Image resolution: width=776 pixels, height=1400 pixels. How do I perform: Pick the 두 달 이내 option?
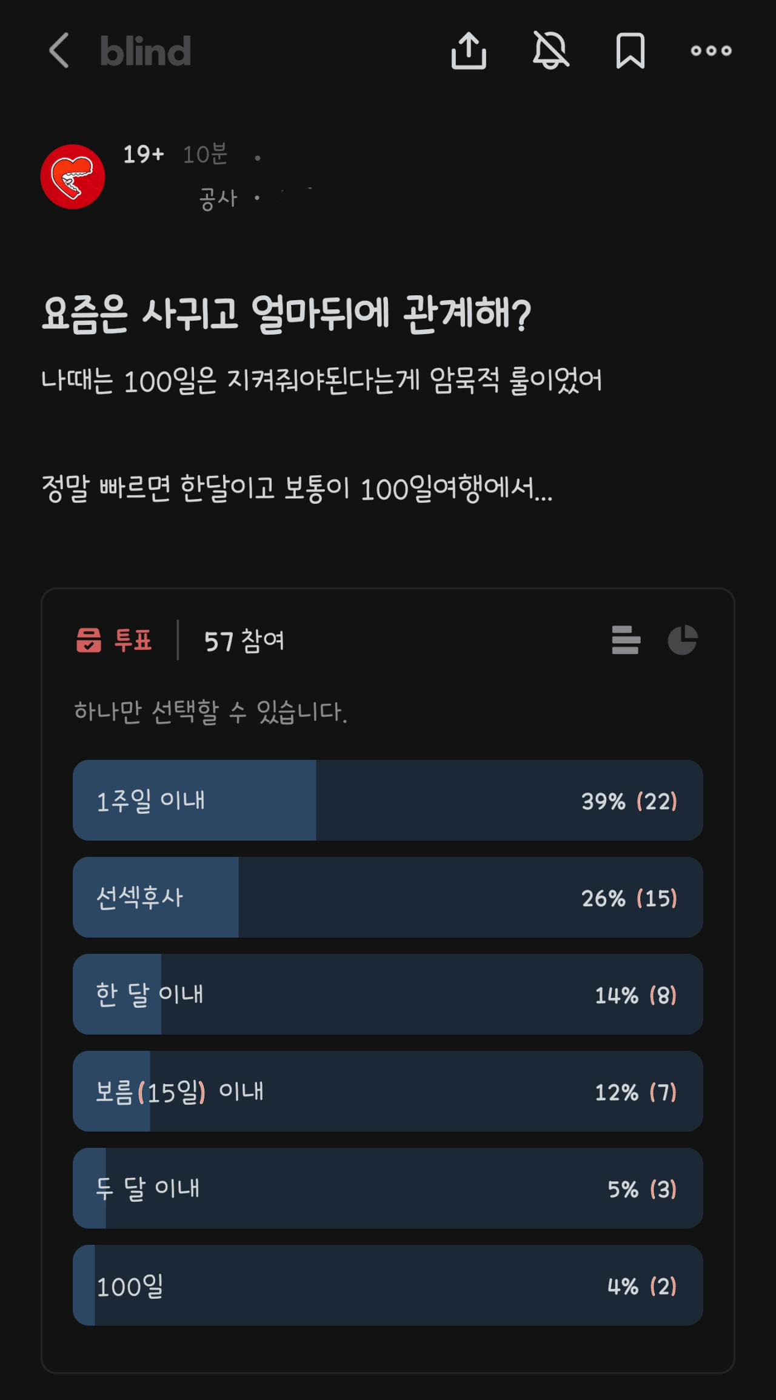[388, 1188]
